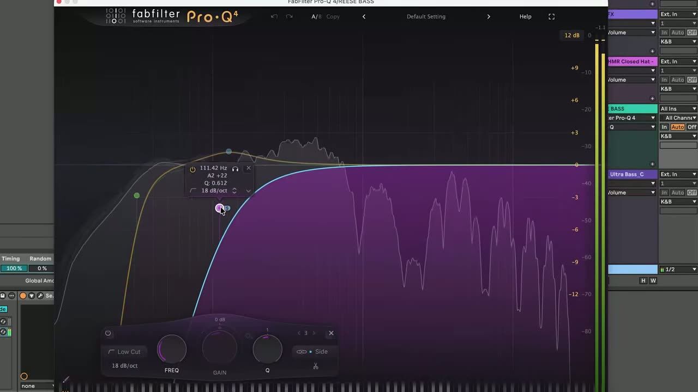Click the Random 0 % field in Ableton
The image size is (698, 392).
pos(41,268)
